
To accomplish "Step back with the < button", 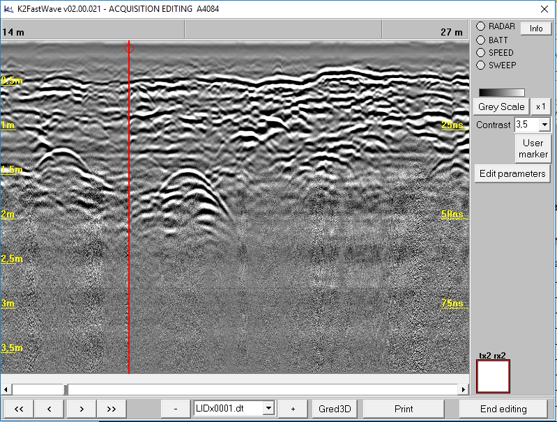I will click(x=49, y=409).
